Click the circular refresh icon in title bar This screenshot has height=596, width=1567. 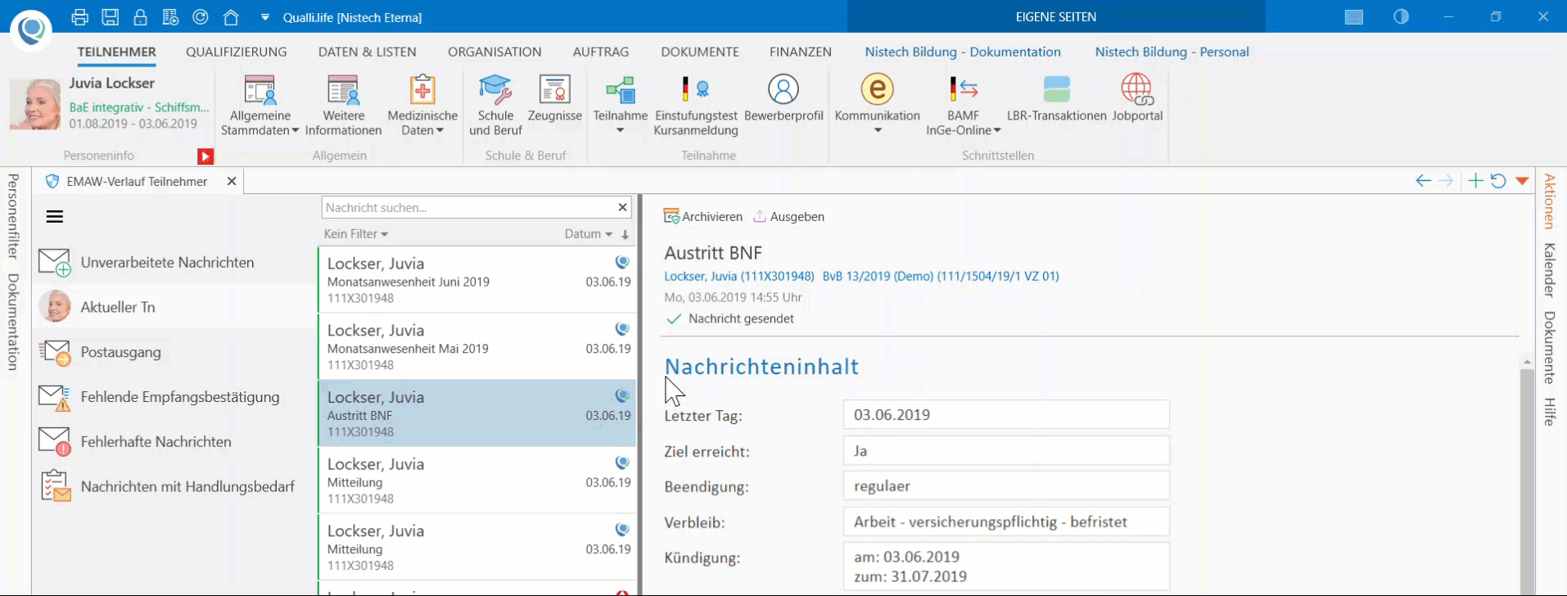pos(201,16)
